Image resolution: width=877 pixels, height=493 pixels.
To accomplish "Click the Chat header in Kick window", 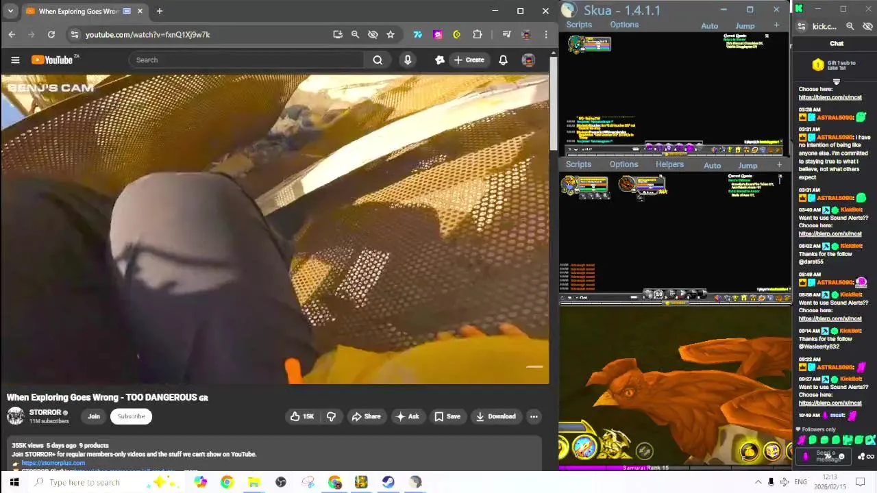I will click(837, 44).
